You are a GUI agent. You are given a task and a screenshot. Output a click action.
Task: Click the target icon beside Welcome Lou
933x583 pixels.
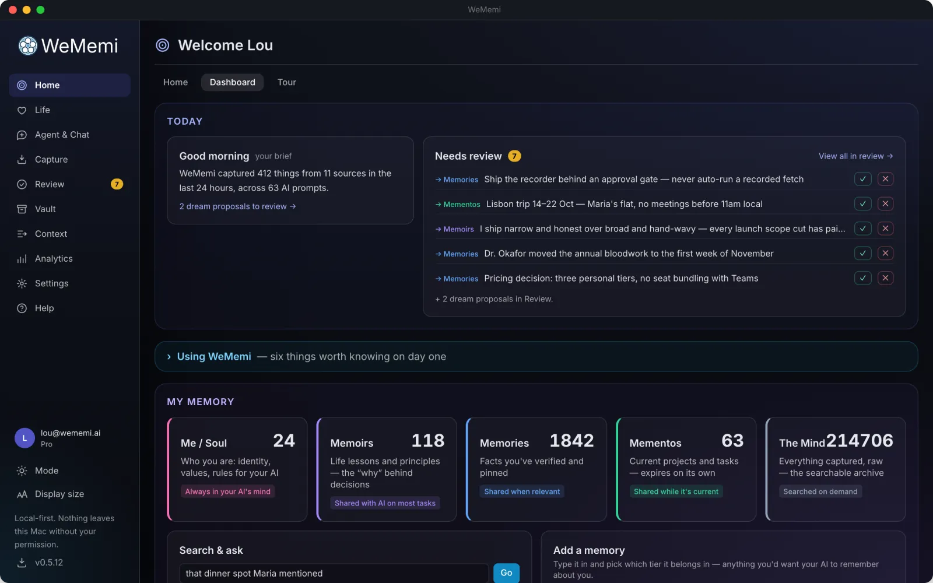coord(163,45)
